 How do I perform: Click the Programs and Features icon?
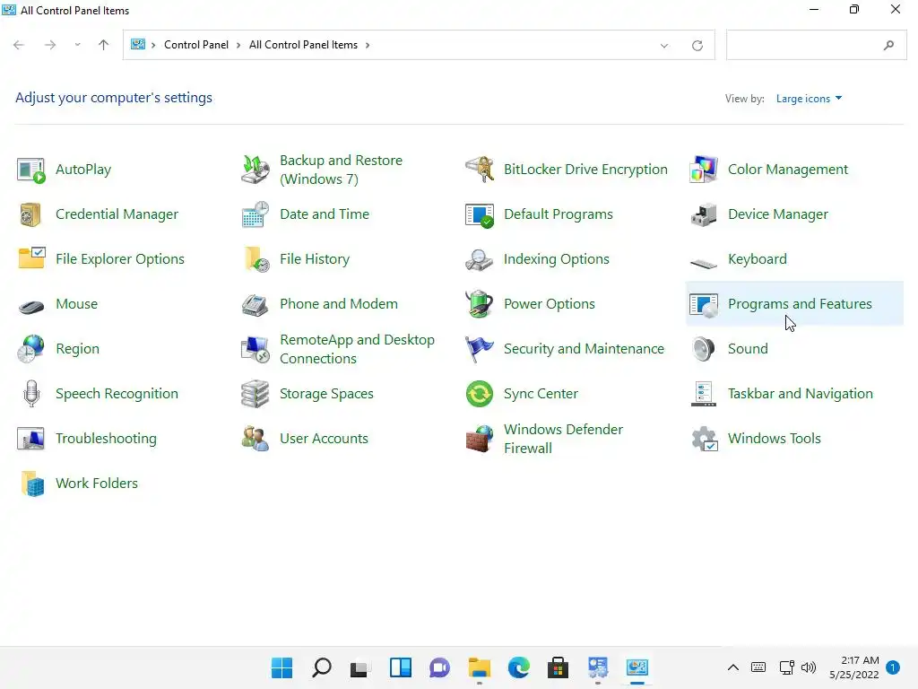point(704,304)
